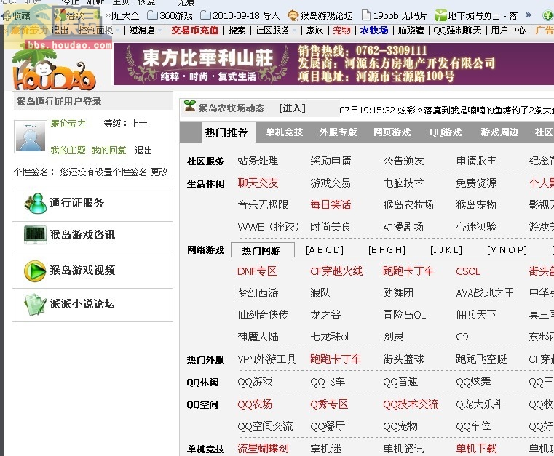Image resolution: width=554 pixels, height=456 pixels.
Task: Open the 梦幻西游 forum link
Action: 258,293
